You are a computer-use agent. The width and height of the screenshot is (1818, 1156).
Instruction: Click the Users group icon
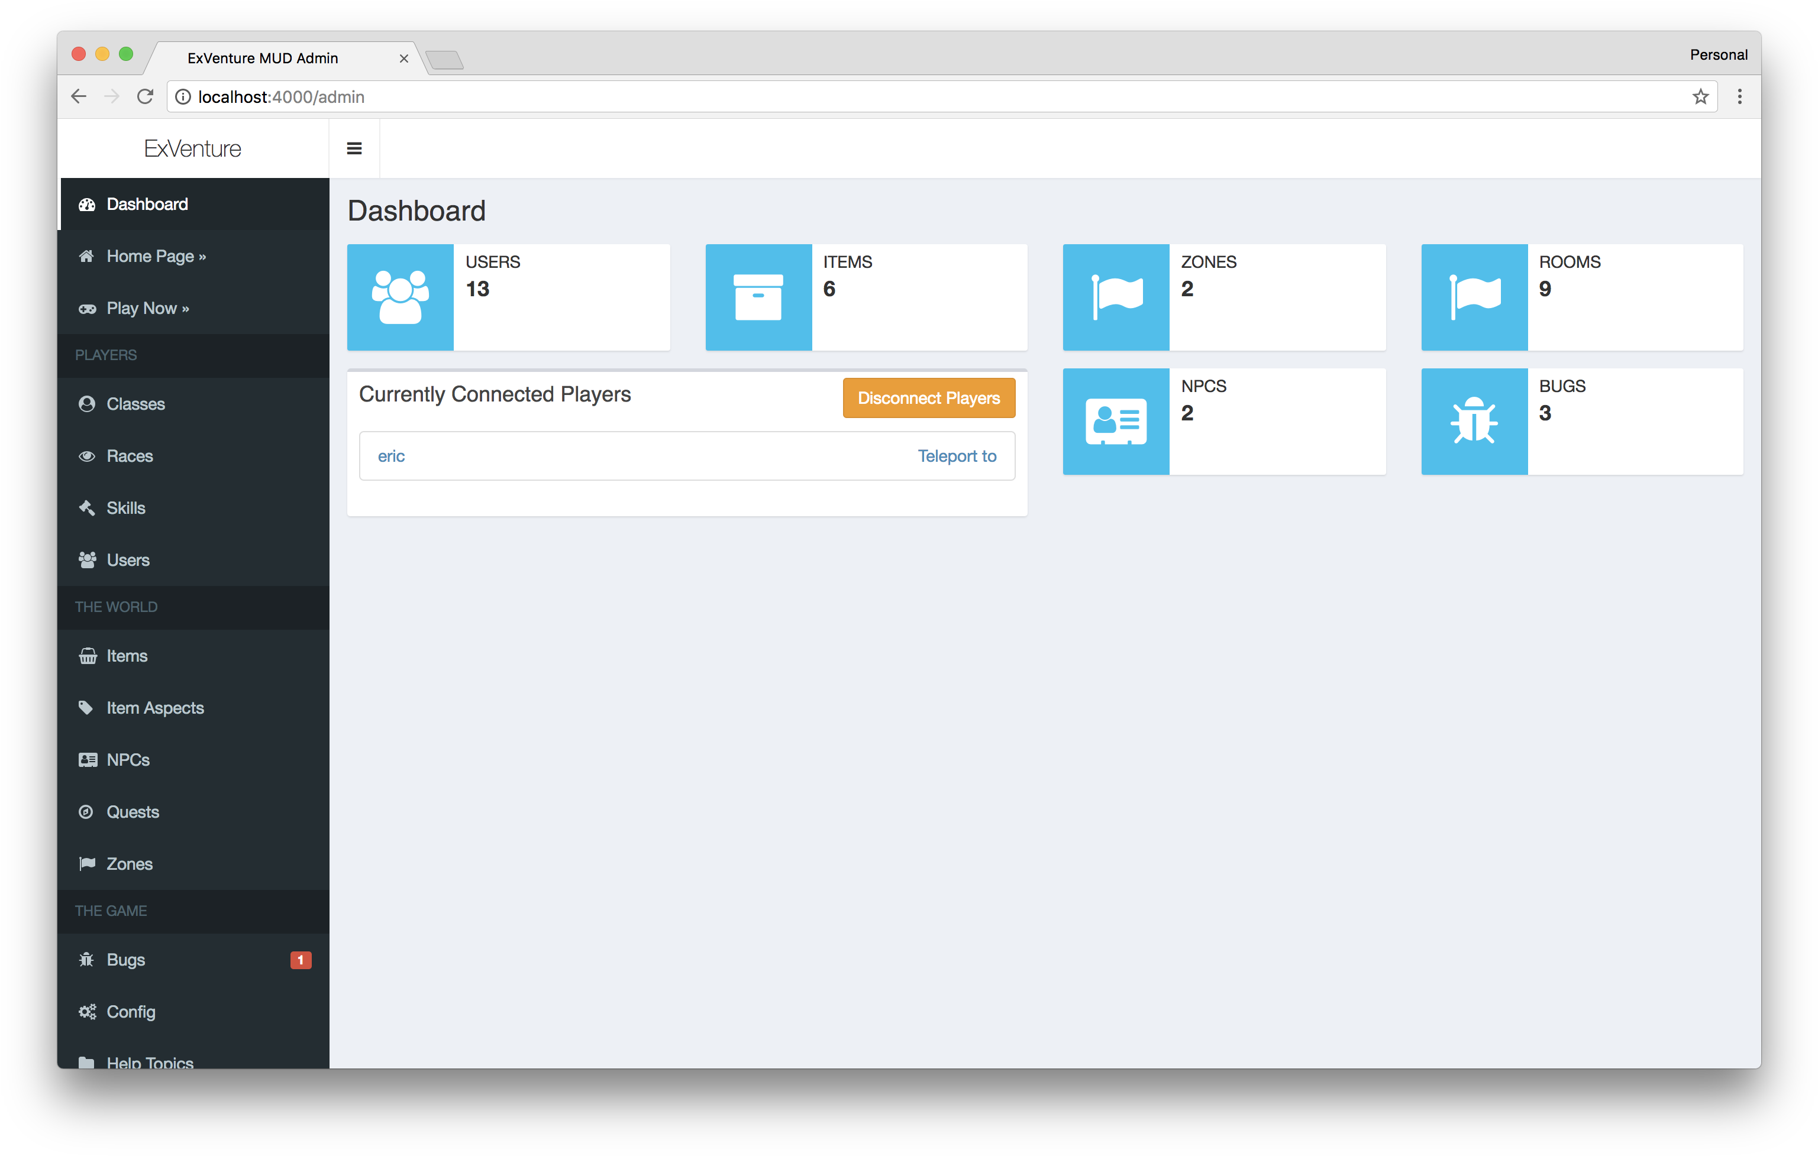87,560
